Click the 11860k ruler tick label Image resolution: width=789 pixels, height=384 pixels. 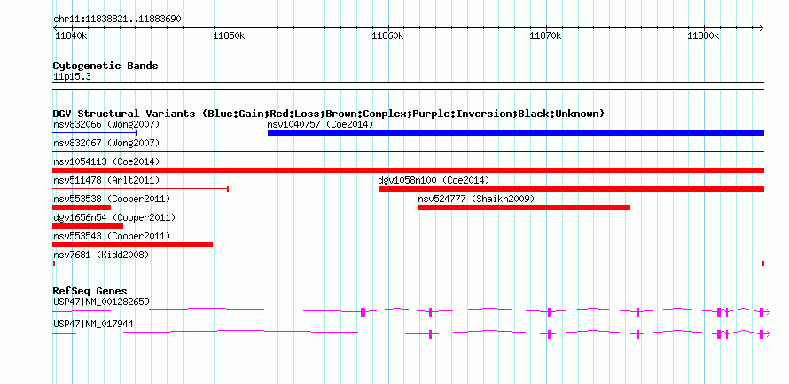click(387, 35)
